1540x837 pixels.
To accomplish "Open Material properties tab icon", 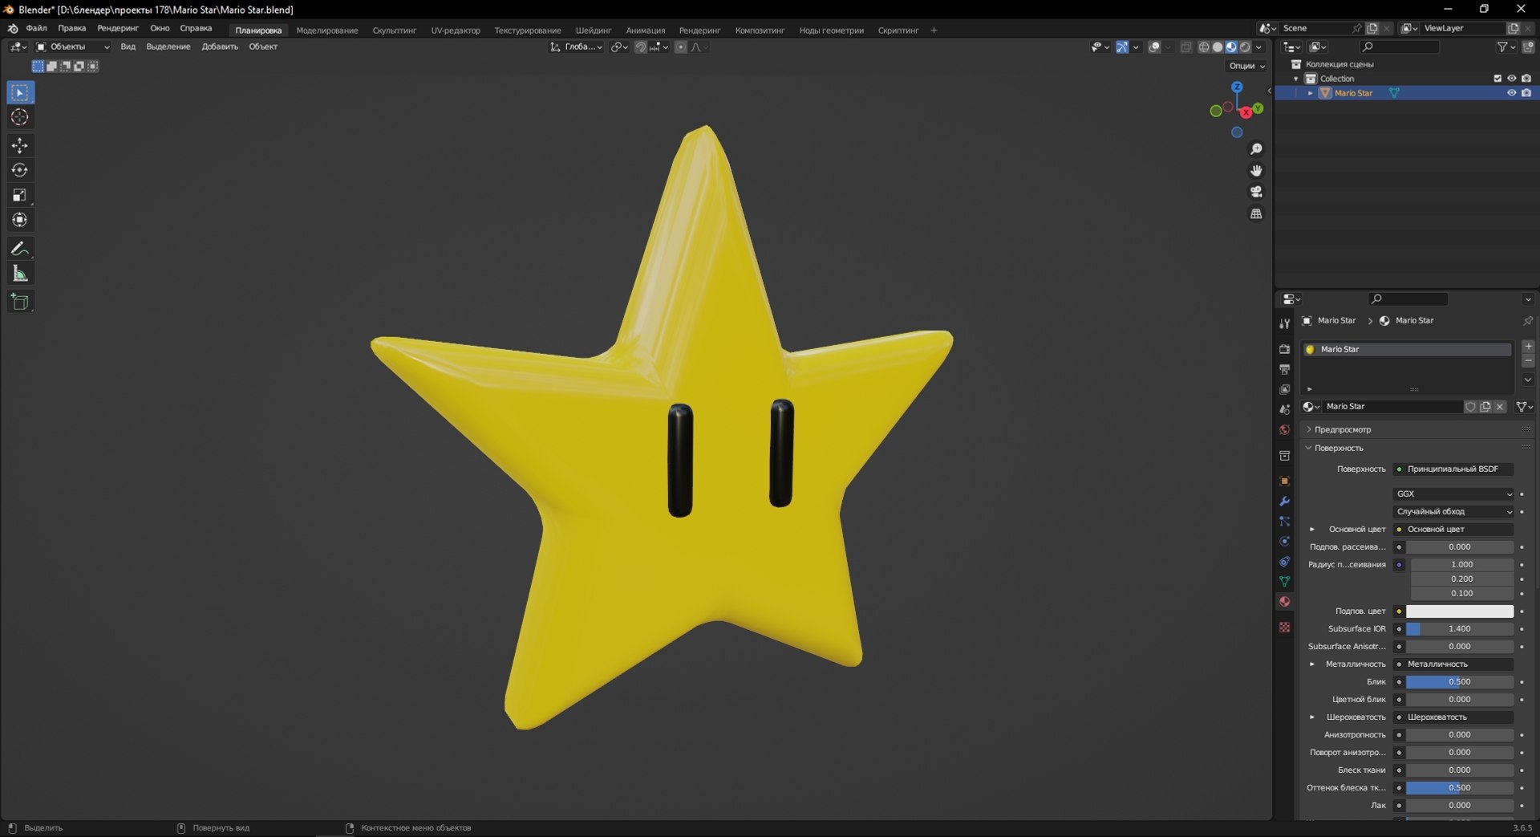I will [1284, 601].
